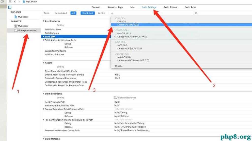252x141 pixels.
Task: Click the MyLibrary project file icon in breadcrumb
Action: coord(24,2)
